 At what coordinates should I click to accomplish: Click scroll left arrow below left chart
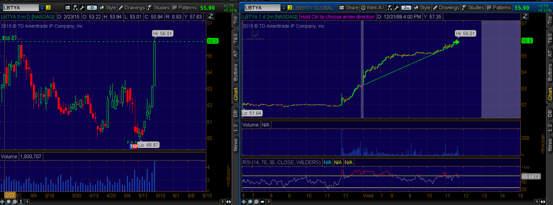[27, 202]
